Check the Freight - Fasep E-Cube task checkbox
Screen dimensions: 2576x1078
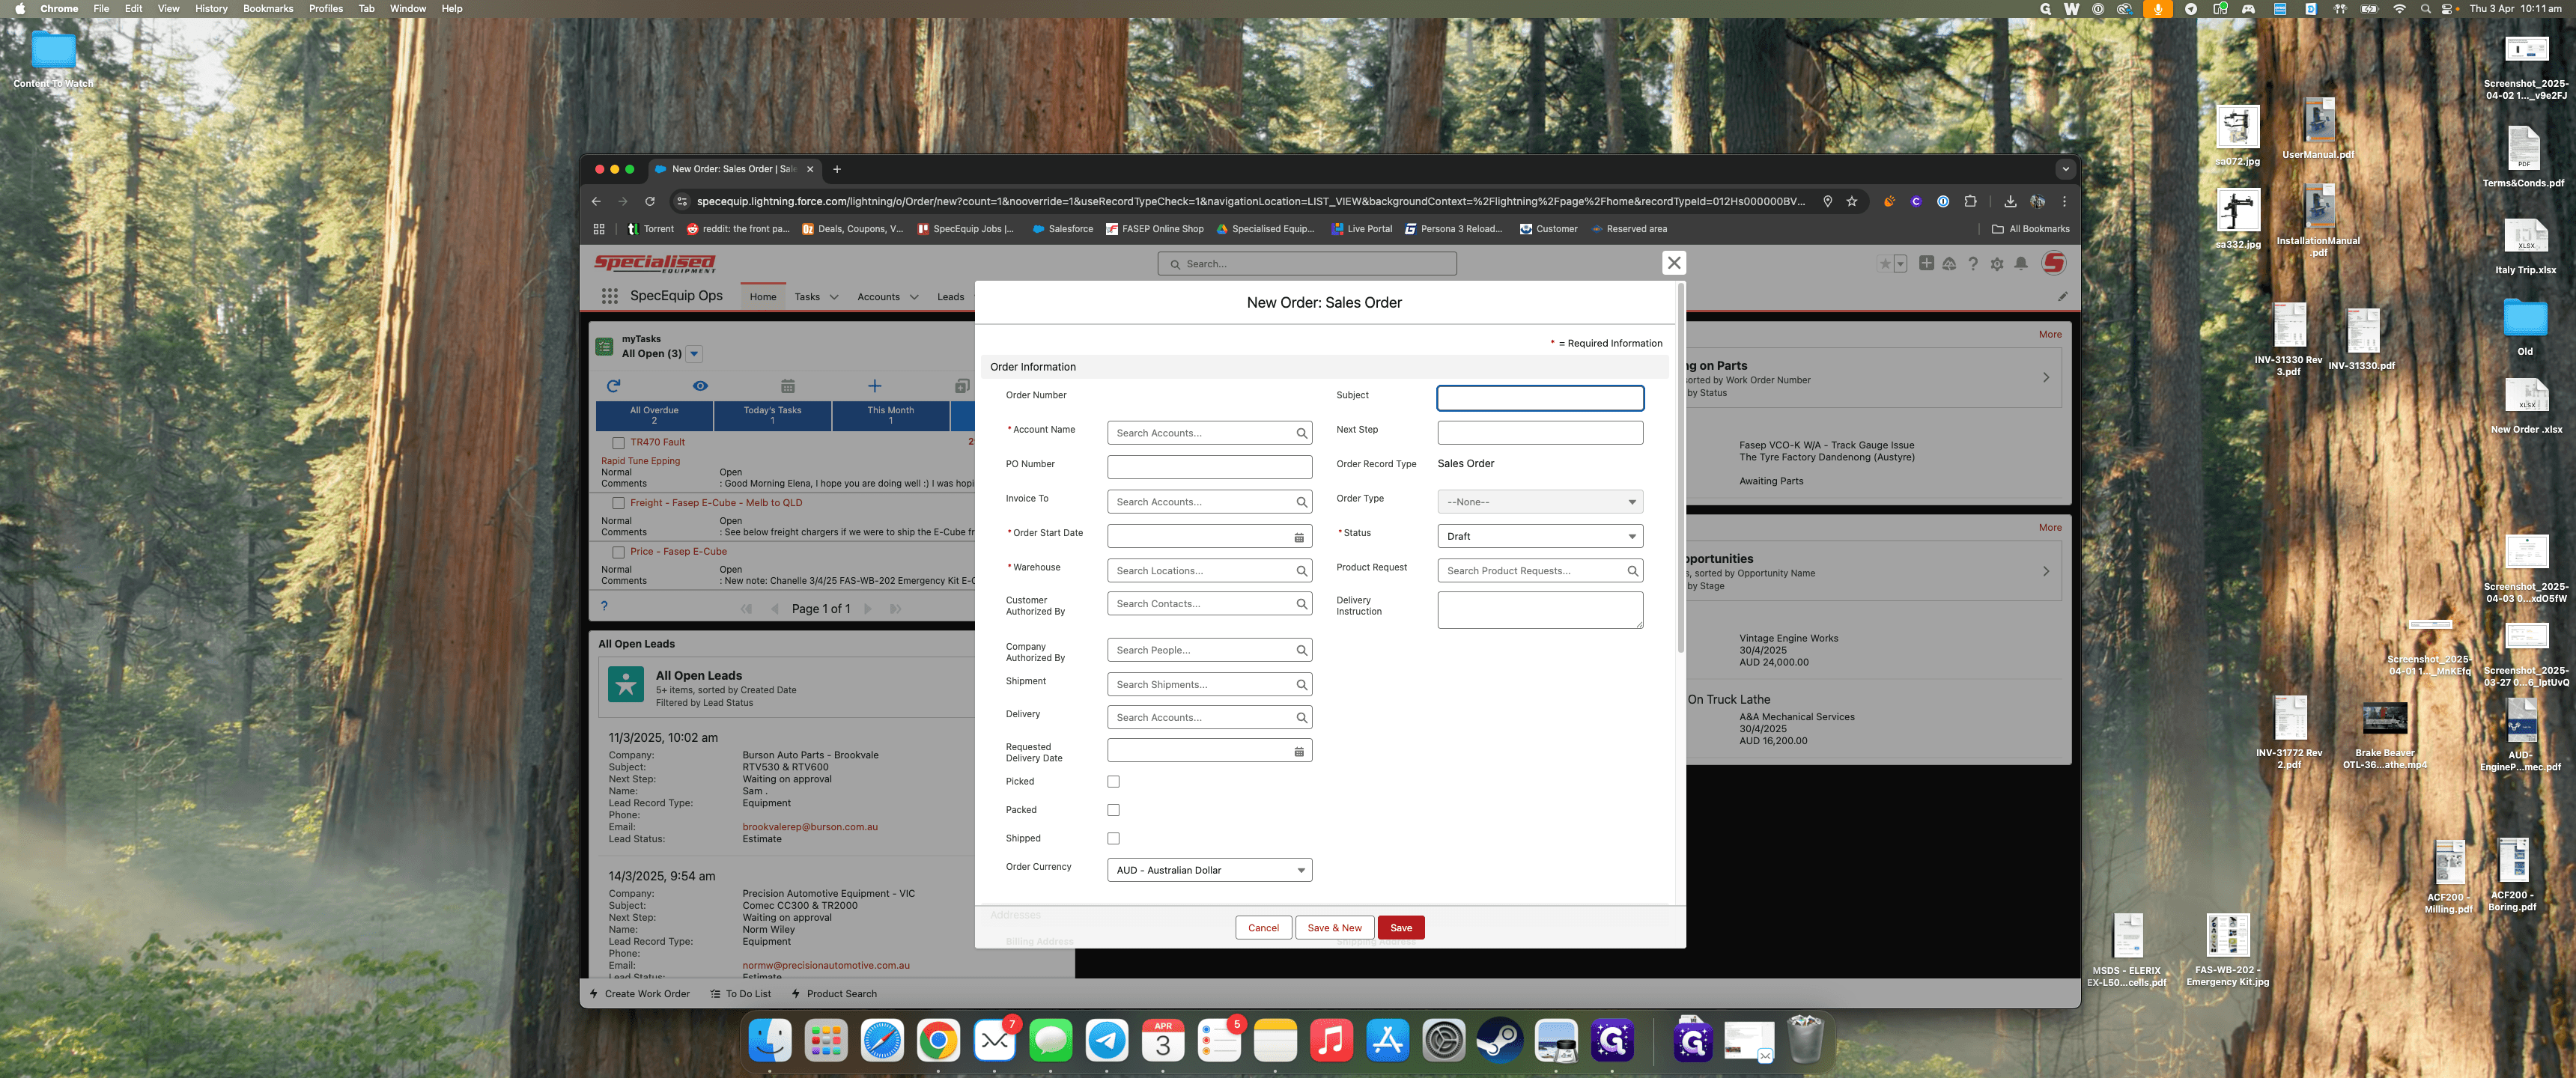point(618,503)
